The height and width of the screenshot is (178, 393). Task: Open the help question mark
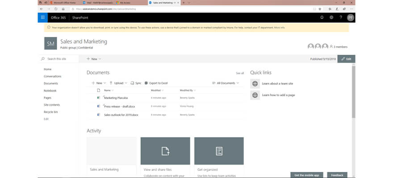pos(341,17)
